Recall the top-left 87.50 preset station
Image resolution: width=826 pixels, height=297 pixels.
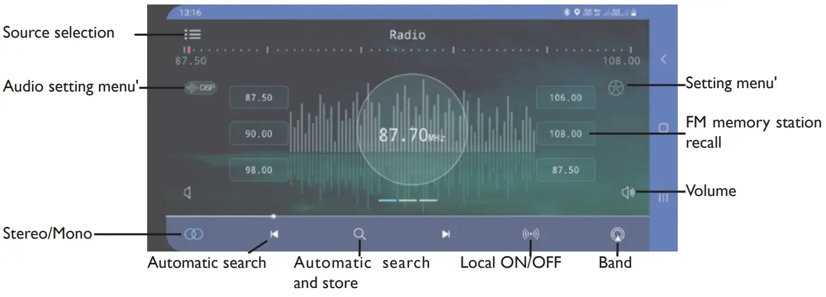pos(259,98)
